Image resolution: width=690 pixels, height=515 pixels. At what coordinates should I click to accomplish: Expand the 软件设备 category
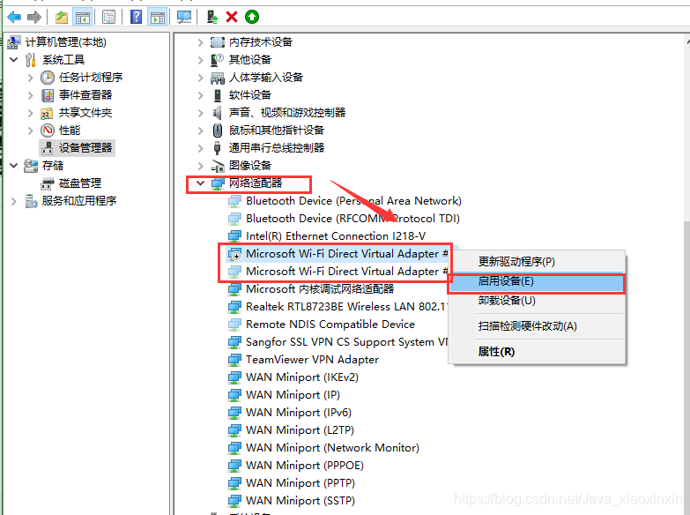[201, 95]
